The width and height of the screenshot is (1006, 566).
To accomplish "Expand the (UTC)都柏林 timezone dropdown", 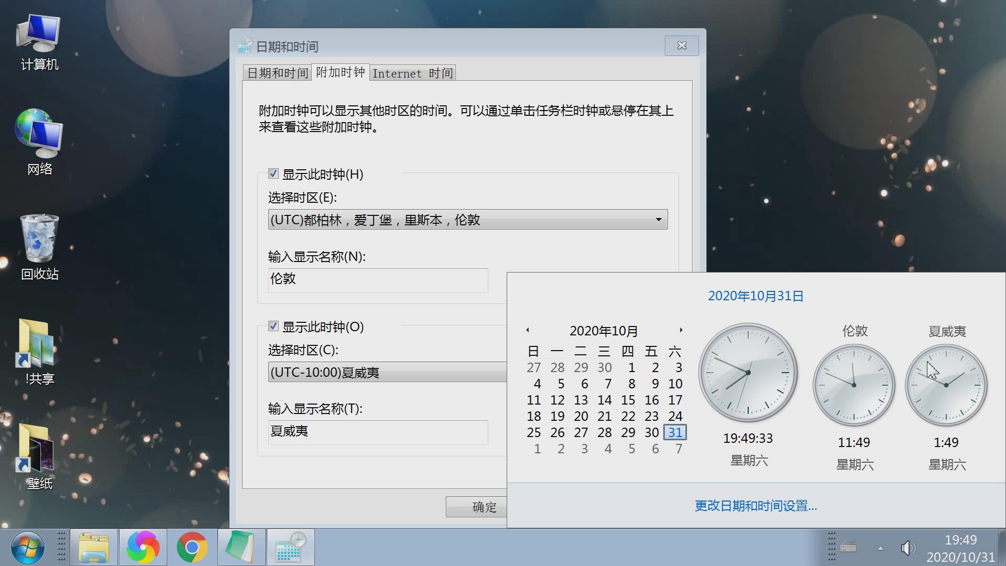I will [468, 220].
